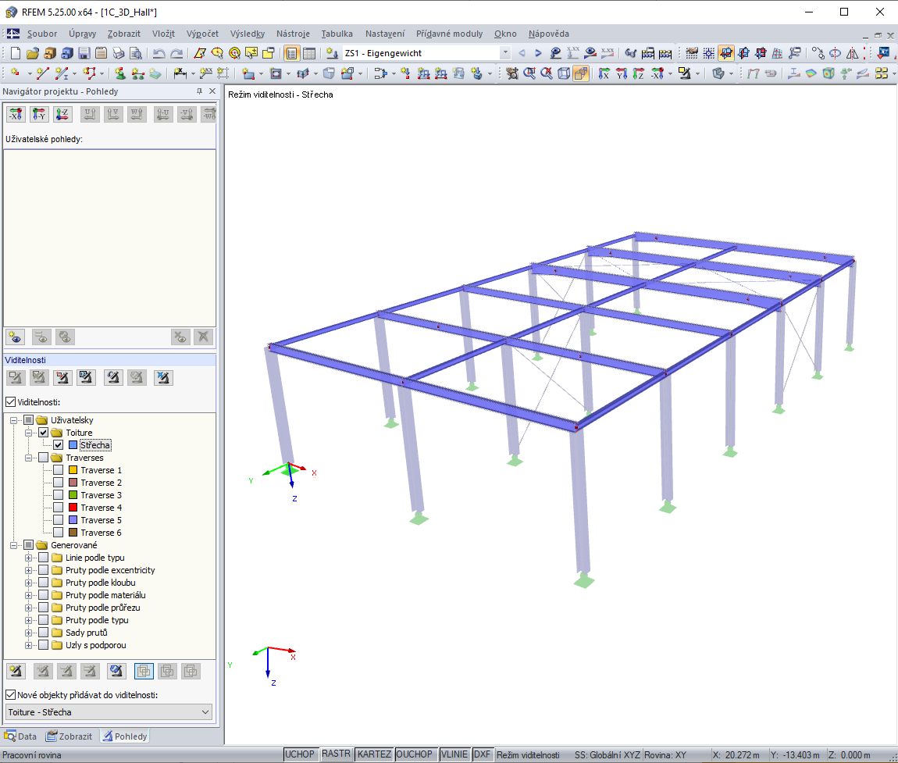Save the model with the floppy disk icon
The image size is (898, 763).
pyautogui.click(x=84, y=53)
